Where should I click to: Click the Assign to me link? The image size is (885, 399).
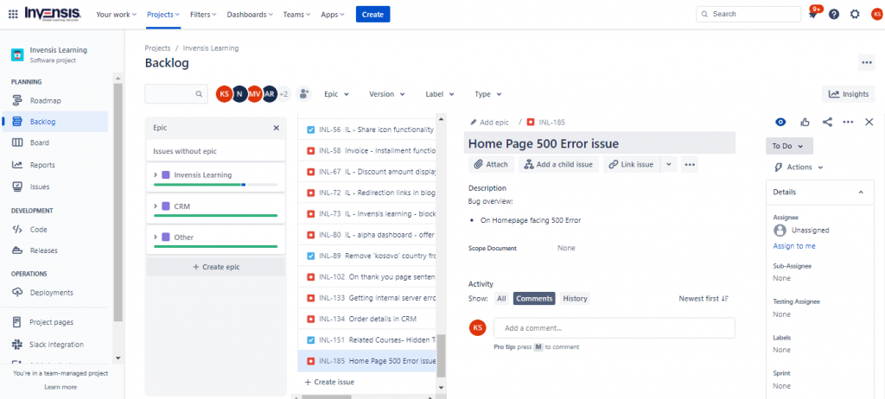(x=793, y=246)
